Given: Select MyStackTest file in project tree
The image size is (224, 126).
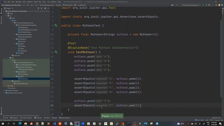Looking at the screenshot, I should tap(24, 79).
